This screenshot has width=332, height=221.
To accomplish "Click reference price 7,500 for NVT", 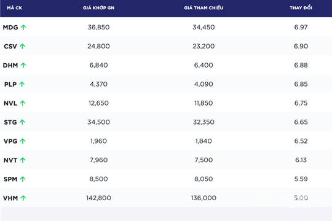I will click(204, 160).
